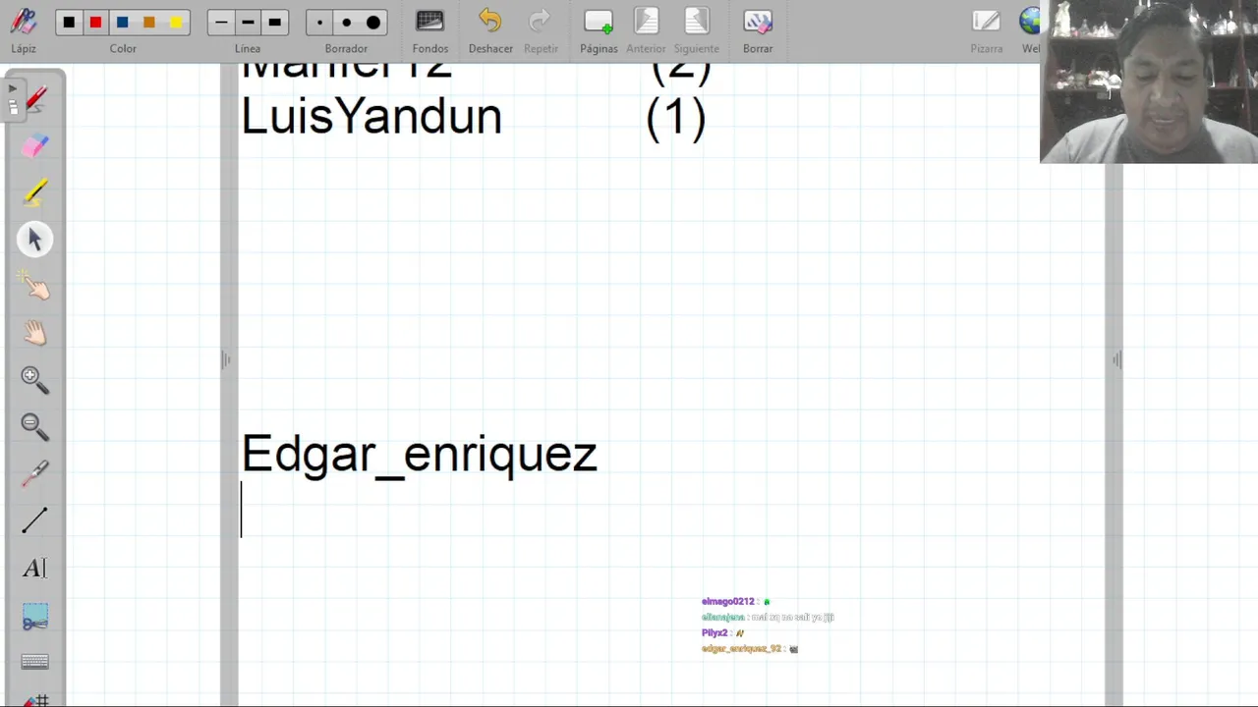
Task: Collapse the left stylus toolbar
Action: [13, 98]
